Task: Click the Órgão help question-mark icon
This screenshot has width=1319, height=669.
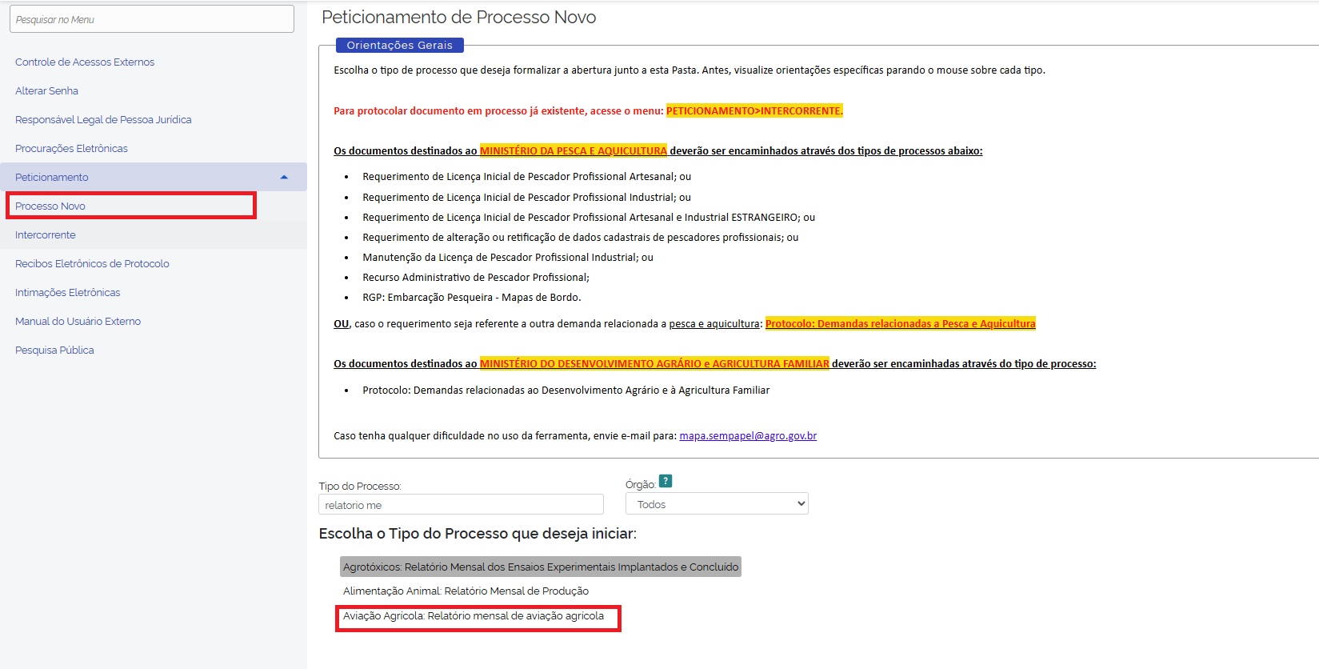Action: (665, 481)
